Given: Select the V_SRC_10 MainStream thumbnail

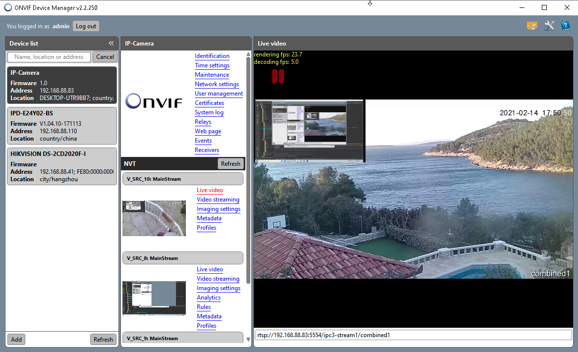Looking at the screenshot, I should pos(154,218).
